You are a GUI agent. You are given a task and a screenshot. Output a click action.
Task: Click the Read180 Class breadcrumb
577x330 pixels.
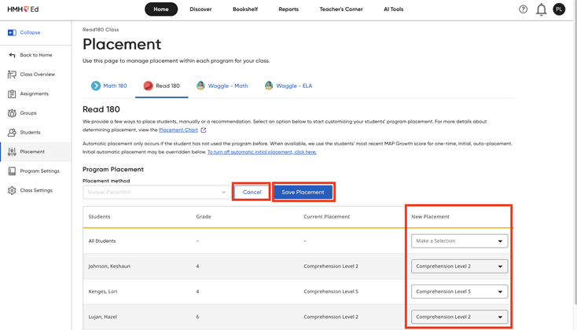tap(101, 29)
